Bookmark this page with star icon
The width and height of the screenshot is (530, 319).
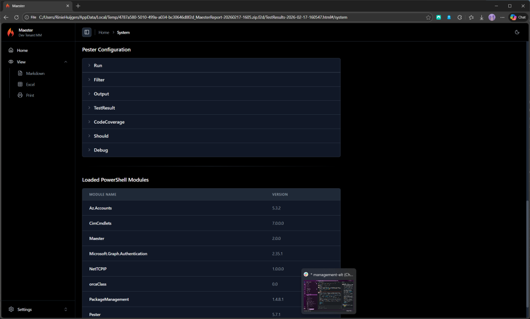pyautogui.click(x=428, y=17)
